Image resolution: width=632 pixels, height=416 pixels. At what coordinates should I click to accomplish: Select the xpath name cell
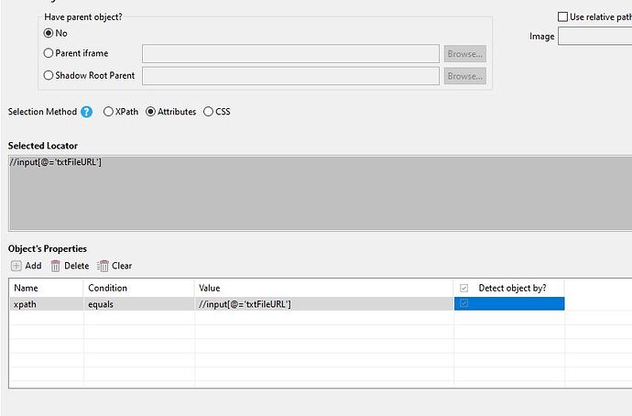(47, 304)
